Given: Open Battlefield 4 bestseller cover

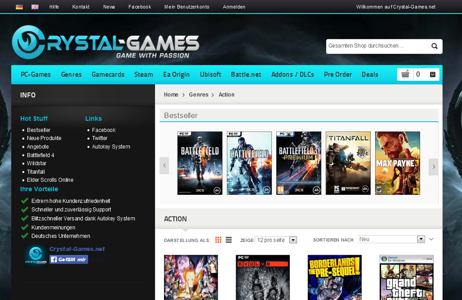Looking at the screenshot, I should (x=249, y=163).
